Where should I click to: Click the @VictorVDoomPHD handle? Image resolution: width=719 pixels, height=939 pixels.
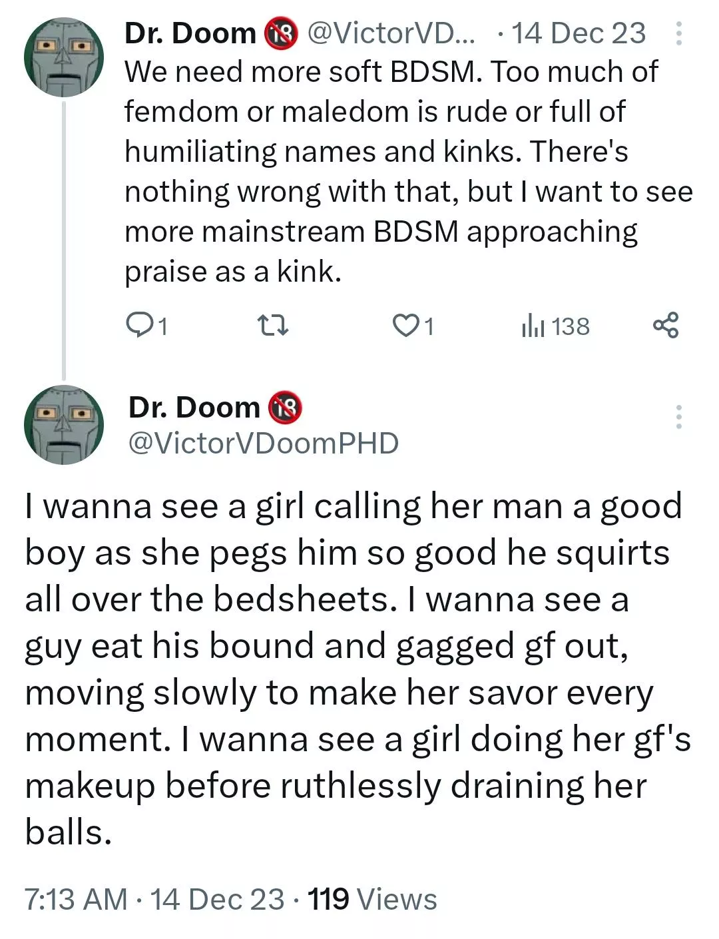click(x=262, y=442)
